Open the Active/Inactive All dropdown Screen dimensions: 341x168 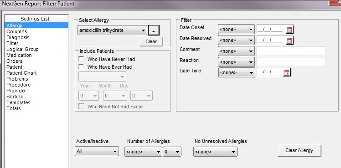[97, 151]
